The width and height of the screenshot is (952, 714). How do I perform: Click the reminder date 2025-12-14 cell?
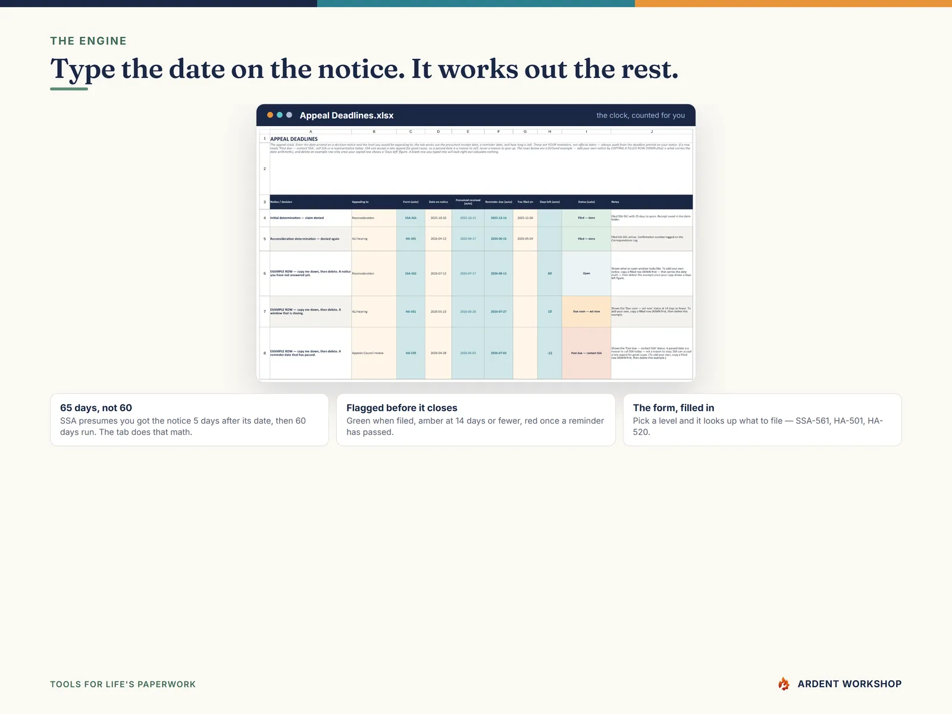point(499,218)
